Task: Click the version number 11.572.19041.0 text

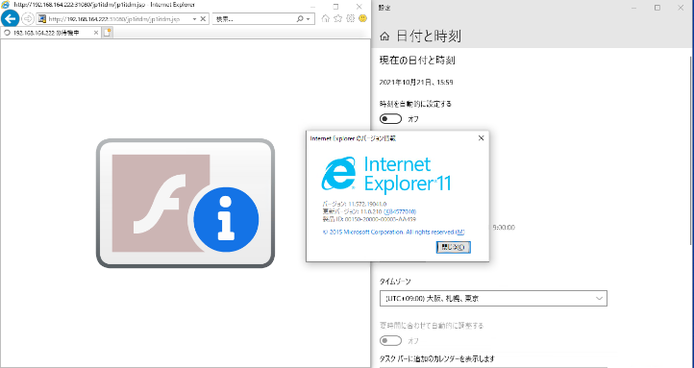Action: (367, 204)
